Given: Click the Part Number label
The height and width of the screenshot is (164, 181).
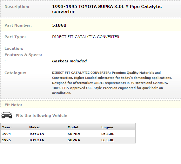Looking at the screenshot, I should pyautogui.click(x=18, y=25).
